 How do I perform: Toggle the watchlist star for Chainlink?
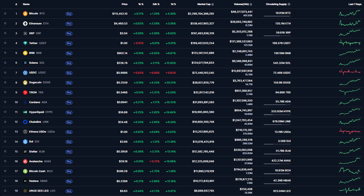point(5,122)
